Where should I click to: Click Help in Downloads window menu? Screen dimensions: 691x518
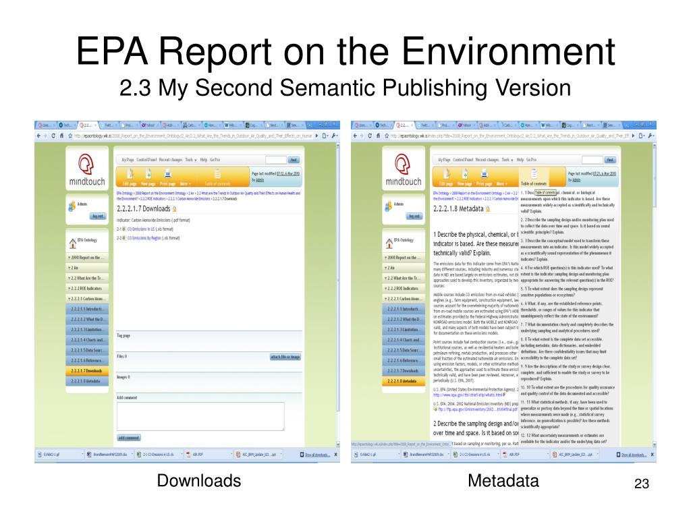click(204, 159)
